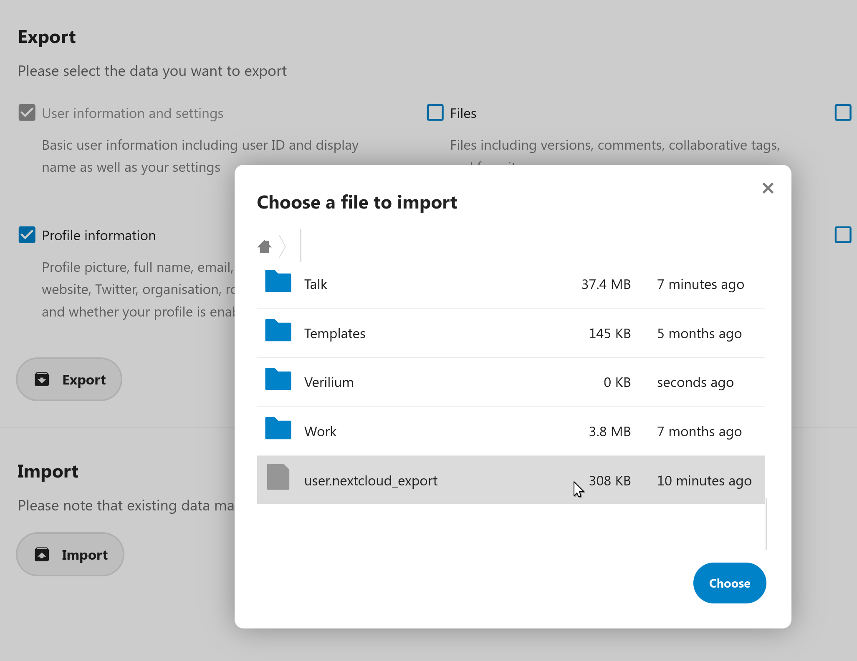Enable the Files export checkbox
This screenshot has width=857, height=661.
(435, 113)
